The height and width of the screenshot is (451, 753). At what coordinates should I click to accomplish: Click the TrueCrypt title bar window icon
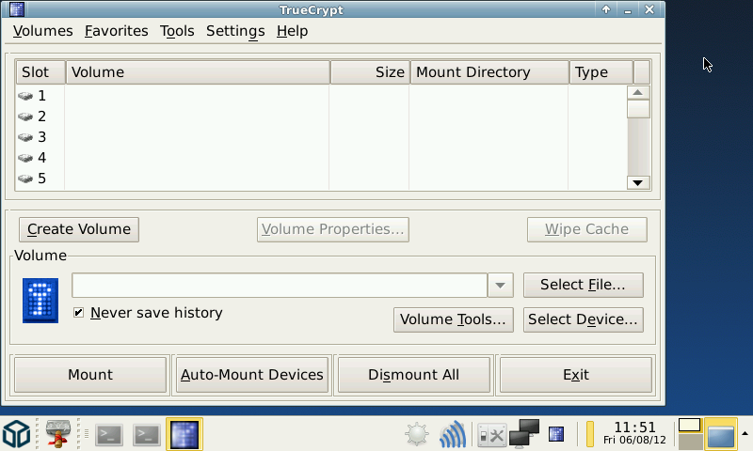tap(17, 9)
